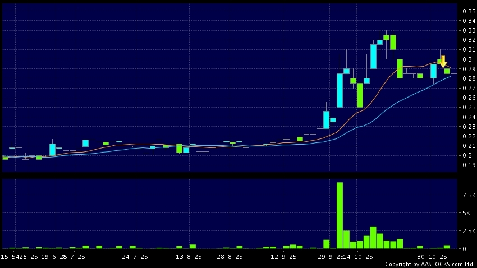477x268 pixels.
Task: Click the 0 volume axis label
Action: point(464,248)
